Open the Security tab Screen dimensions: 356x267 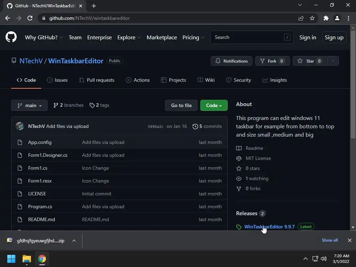(238, 80)
